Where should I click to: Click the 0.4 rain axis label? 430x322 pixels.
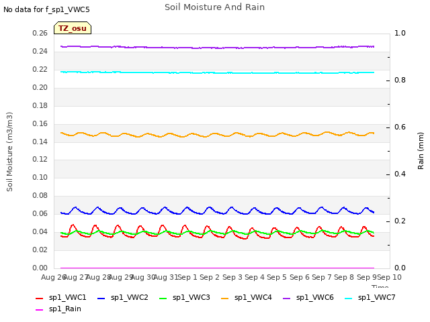400,174
